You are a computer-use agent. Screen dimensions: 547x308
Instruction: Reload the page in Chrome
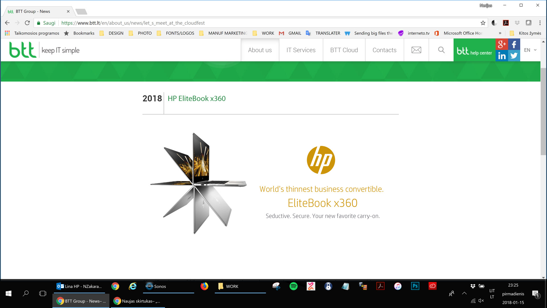tap(27, 23)
